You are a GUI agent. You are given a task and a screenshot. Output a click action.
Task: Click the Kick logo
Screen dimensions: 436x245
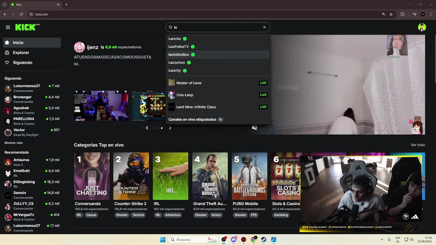click(27, 27)
